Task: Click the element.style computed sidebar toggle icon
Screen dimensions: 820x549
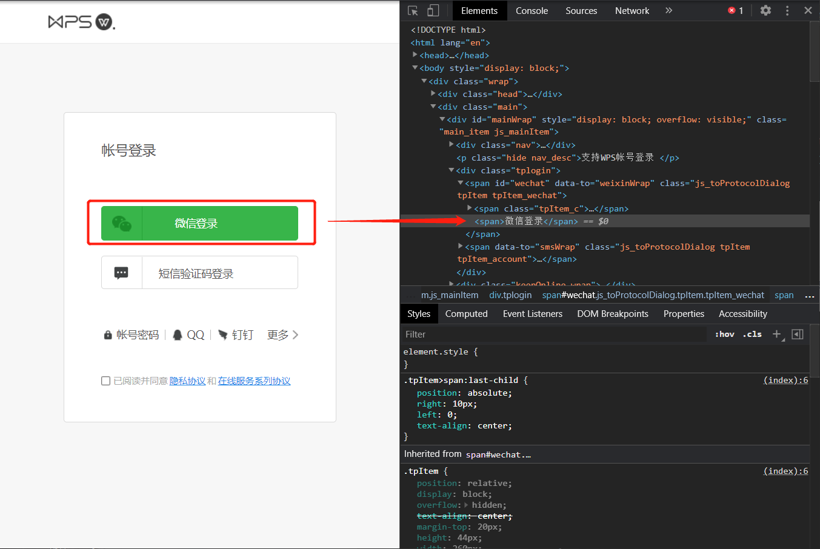Action: pyautogui.click(x=797, y=334)
